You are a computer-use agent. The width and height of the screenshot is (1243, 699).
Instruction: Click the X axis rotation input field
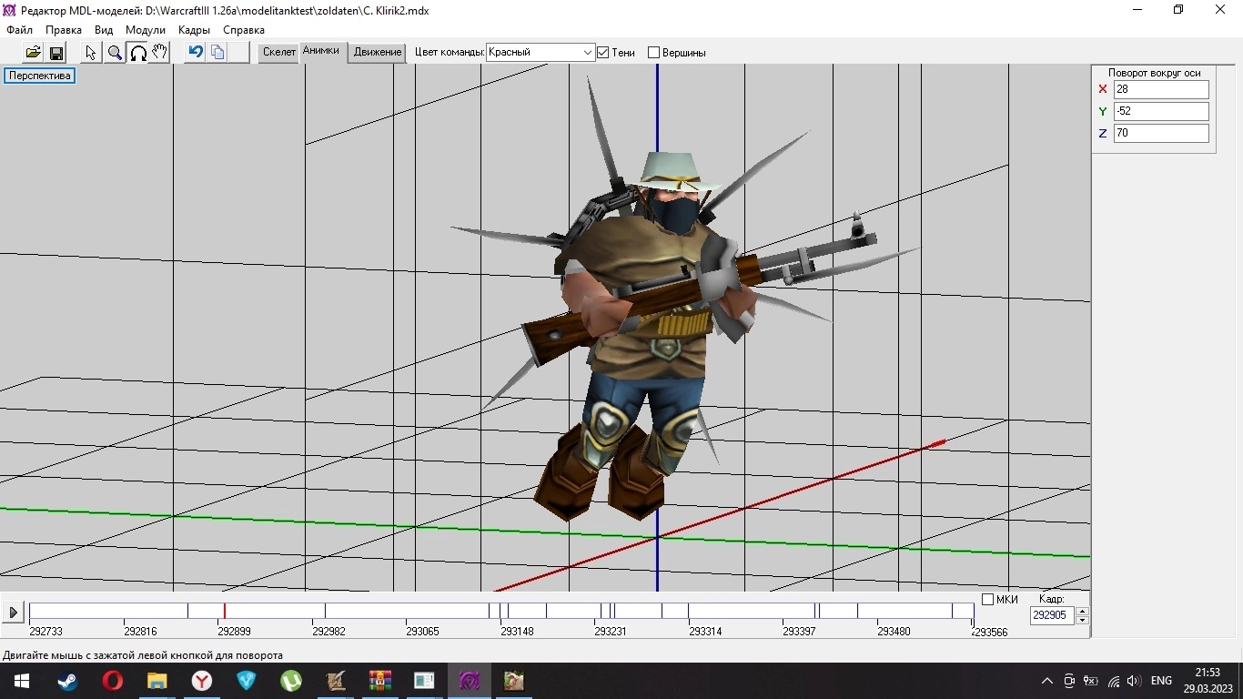point(1160,89)
